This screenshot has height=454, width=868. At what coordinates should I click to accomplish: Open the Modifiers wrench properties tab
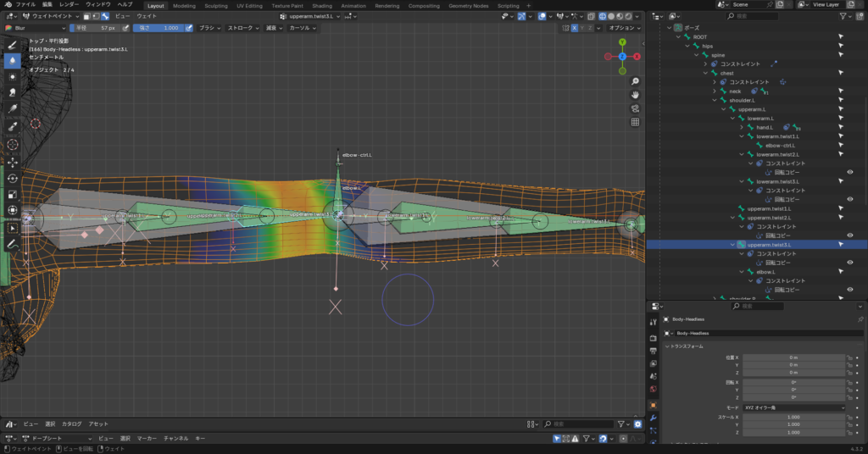(x=653, y=418)
